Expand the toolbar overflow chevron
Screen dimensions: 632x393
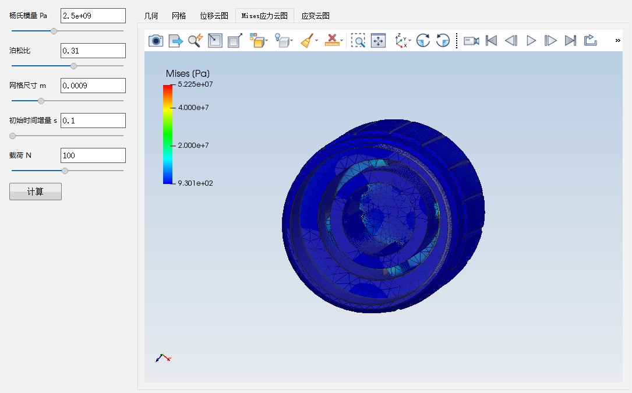[x=617, y=41]
